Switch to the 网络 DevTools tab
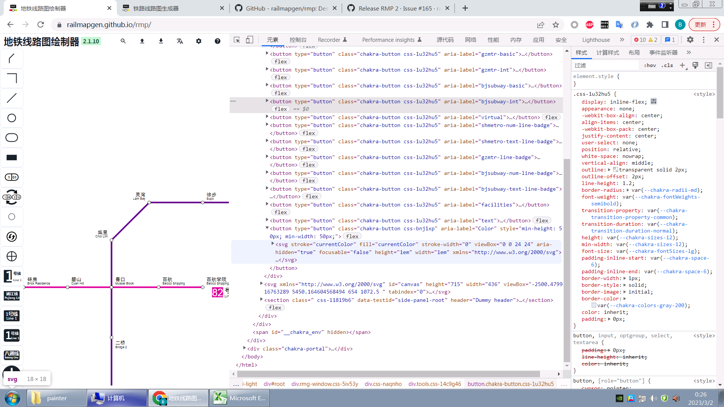 pyautogui.click(x=471, y=40)
